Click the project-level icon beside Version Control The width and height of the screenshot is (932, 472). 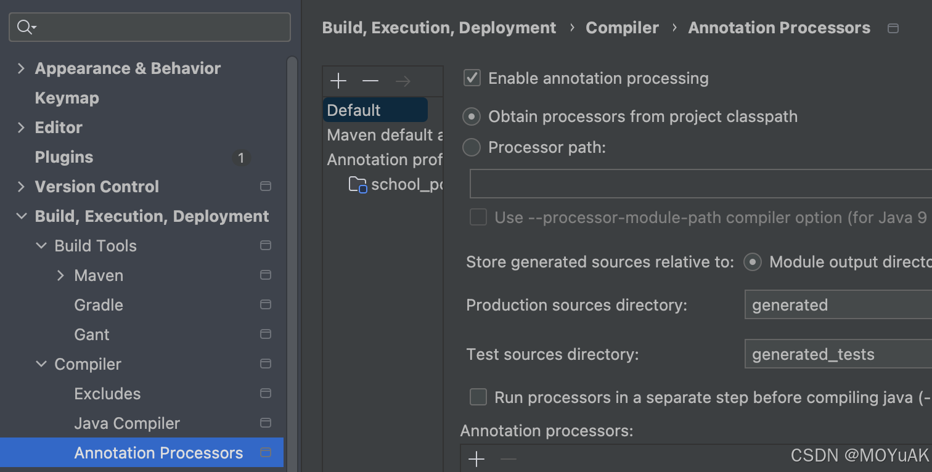266,186
